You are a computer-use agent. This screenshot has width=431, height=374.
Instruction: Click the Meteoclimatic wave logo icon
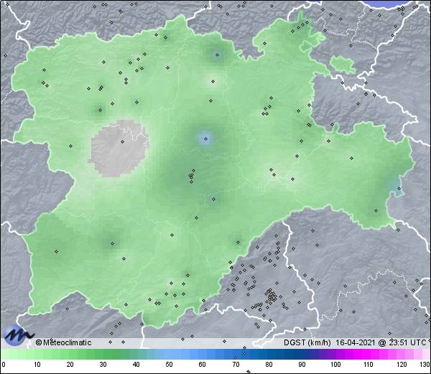point(19,335)
